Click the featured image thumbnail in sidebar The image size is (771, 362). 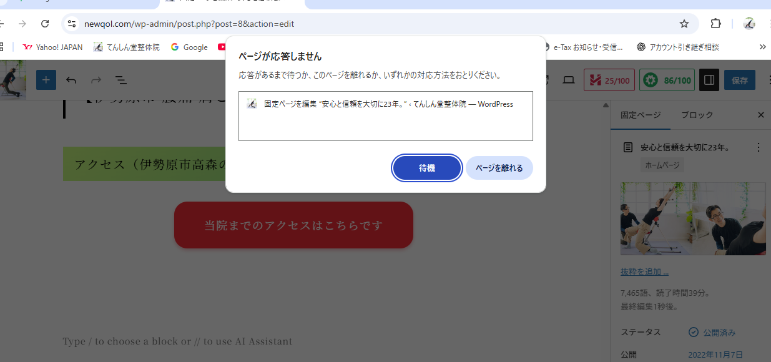693,219
